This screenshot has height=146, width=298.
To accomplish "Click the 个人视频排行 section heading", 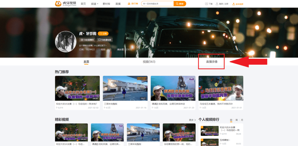I will click(x=209, y=120).
